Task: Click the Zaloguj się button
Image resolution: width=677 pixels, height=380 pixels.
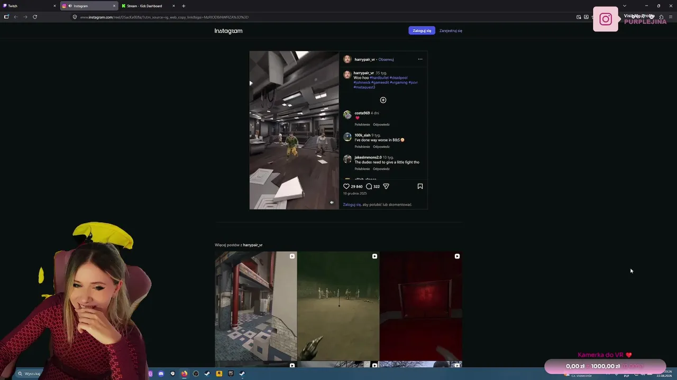Action: point(422,31)
